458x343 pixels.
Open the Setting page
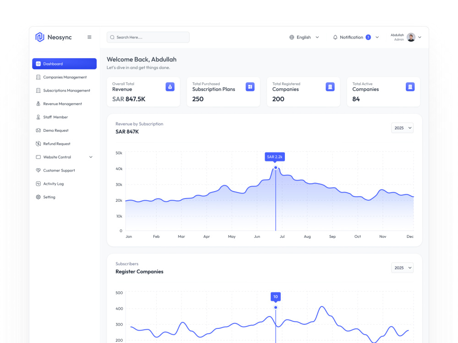[x=64, y=197]
